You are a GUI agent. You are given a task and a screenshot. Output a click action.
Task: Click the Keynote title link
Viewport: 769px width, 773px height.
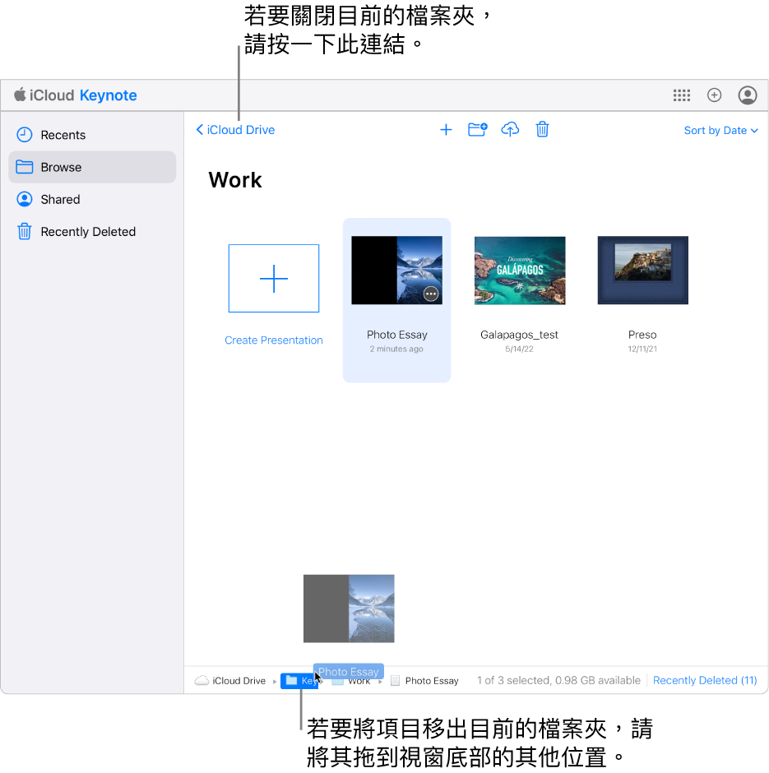[108, 95]
